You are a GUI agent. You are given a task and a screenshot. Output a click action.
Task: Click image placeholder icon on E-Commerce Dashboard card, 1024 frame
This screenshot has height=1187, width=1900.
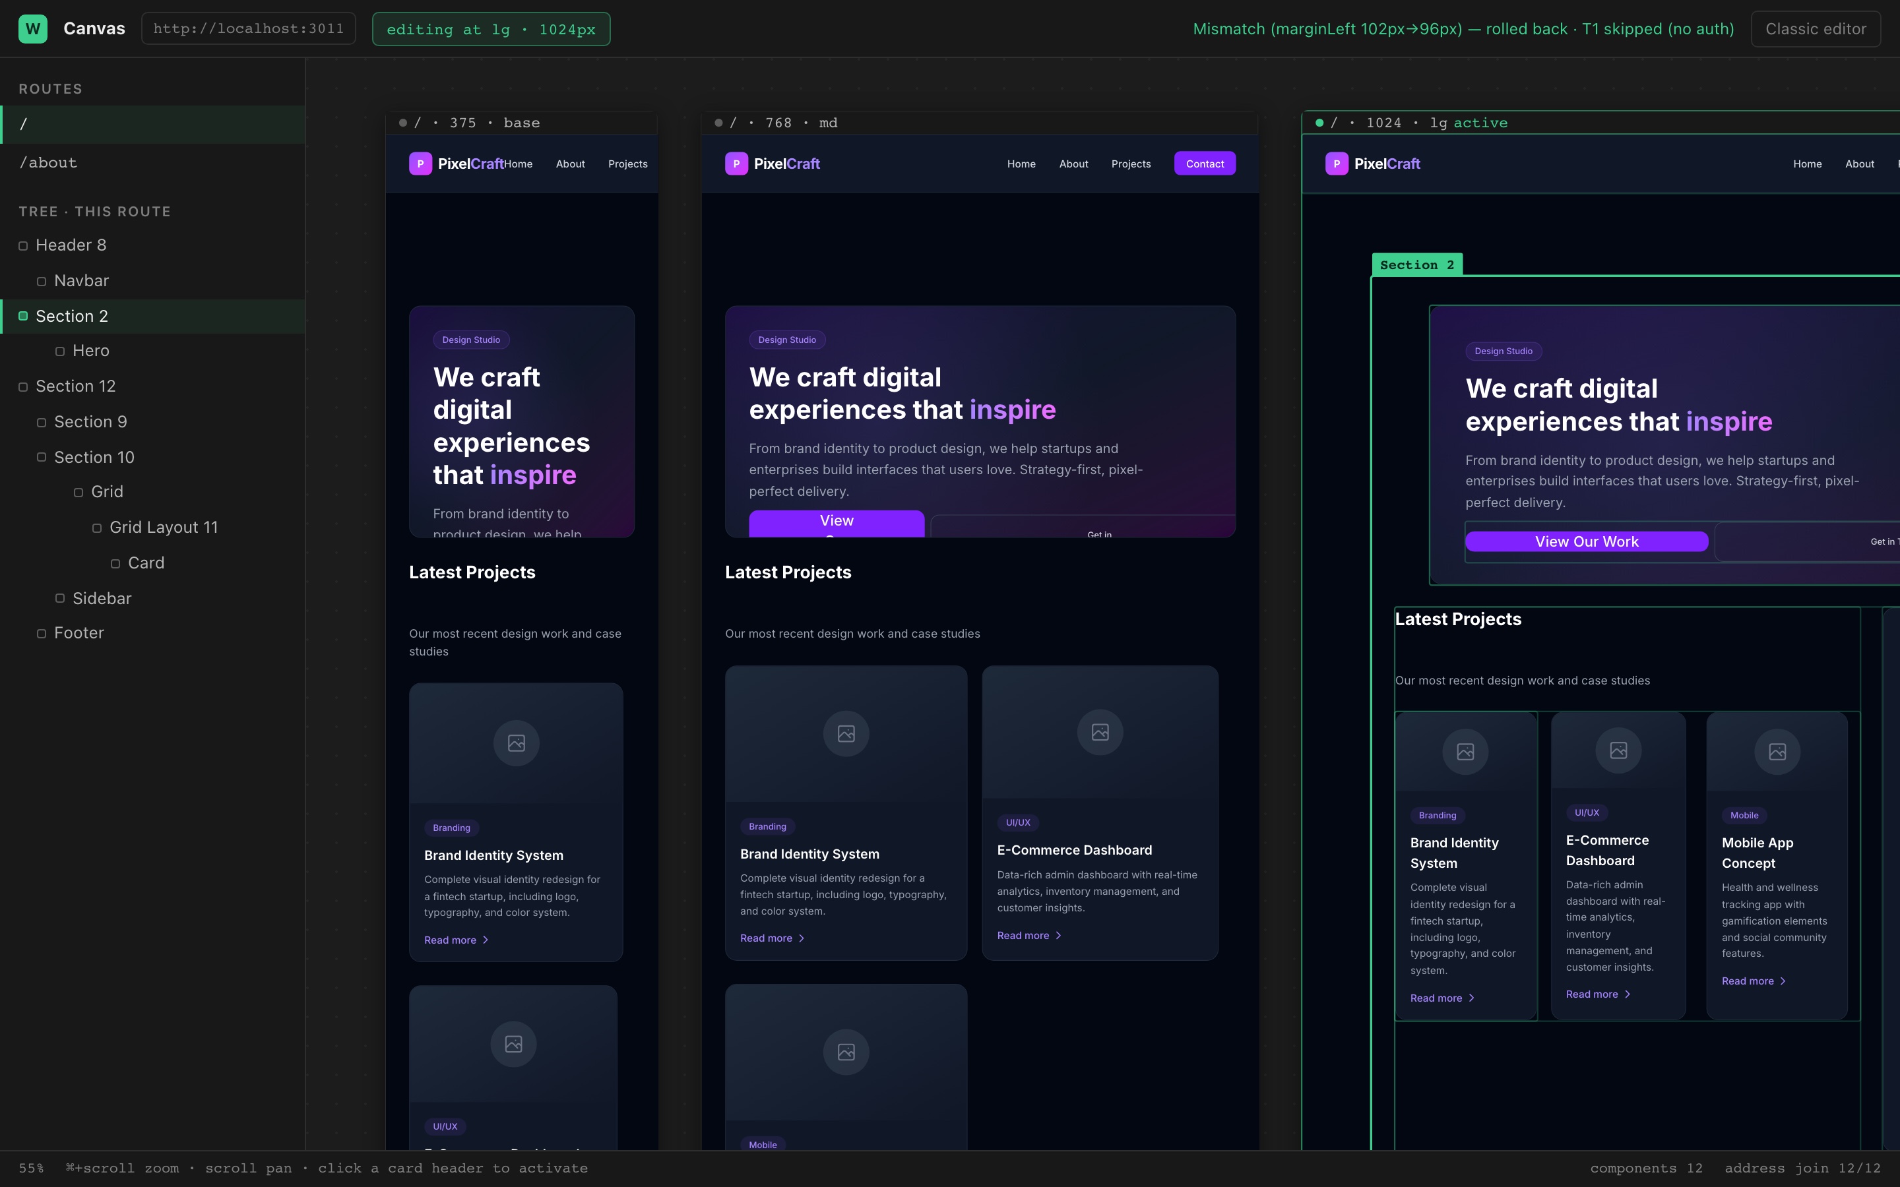tap(1618, 750)
